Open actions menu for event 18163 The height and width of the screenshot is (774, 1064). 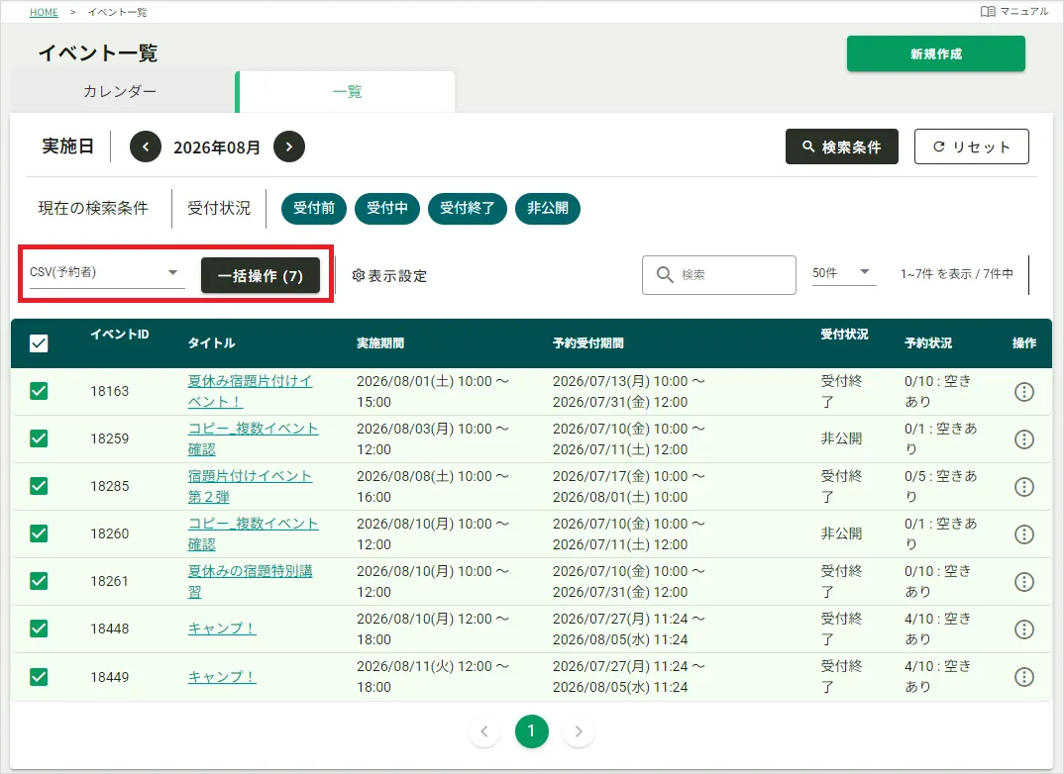point(1024,392)
